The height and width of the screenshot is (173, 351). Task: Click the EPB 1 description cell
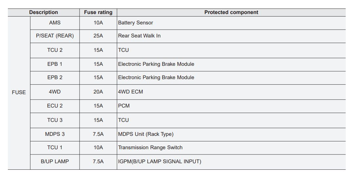coord(55,64)
